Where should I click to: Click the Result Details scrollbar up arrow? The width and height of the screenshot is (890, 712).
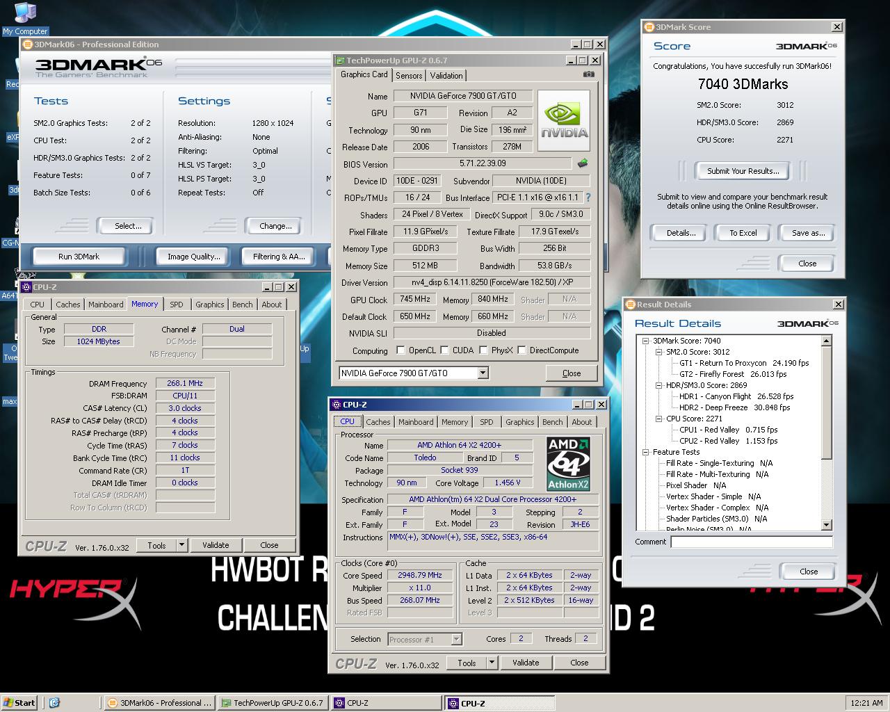pyautogui.click(x=827, y=341)
